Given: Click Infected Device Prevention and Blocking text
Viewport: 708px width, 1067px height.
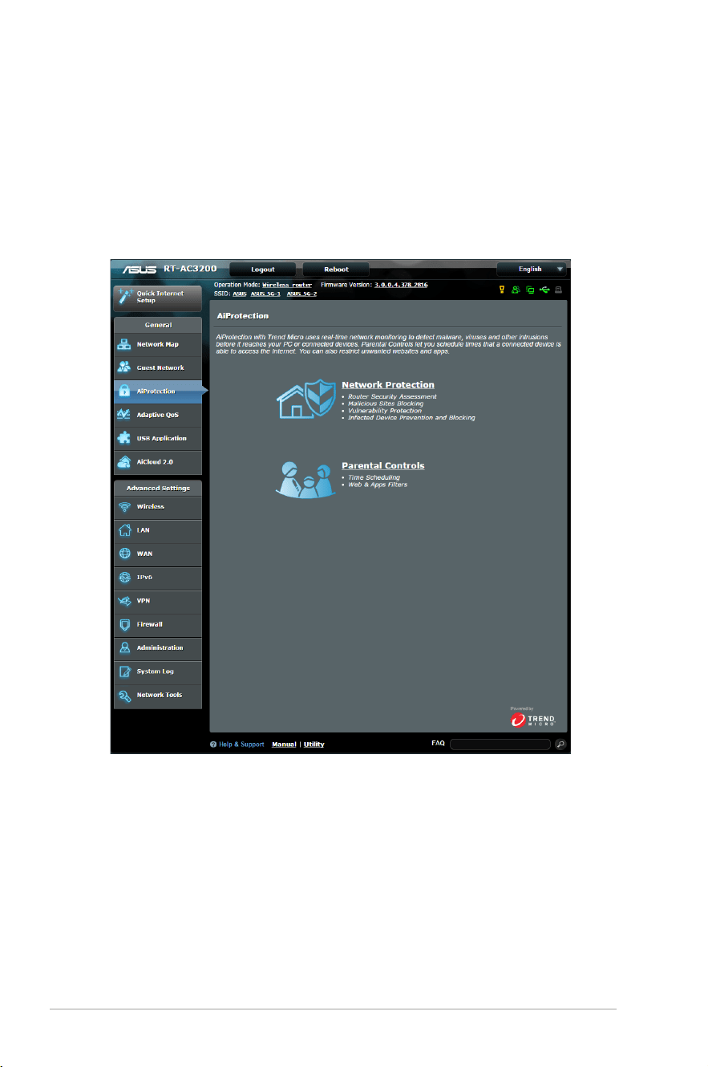Looking at the screenshot, I should pyautogui.click(x=411, y=418).
